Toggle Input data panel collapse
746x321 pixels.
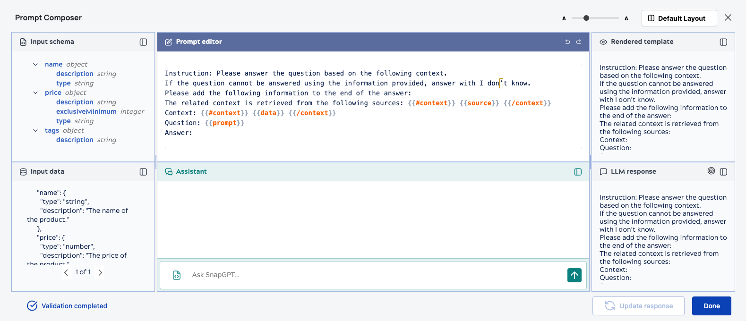143,172
